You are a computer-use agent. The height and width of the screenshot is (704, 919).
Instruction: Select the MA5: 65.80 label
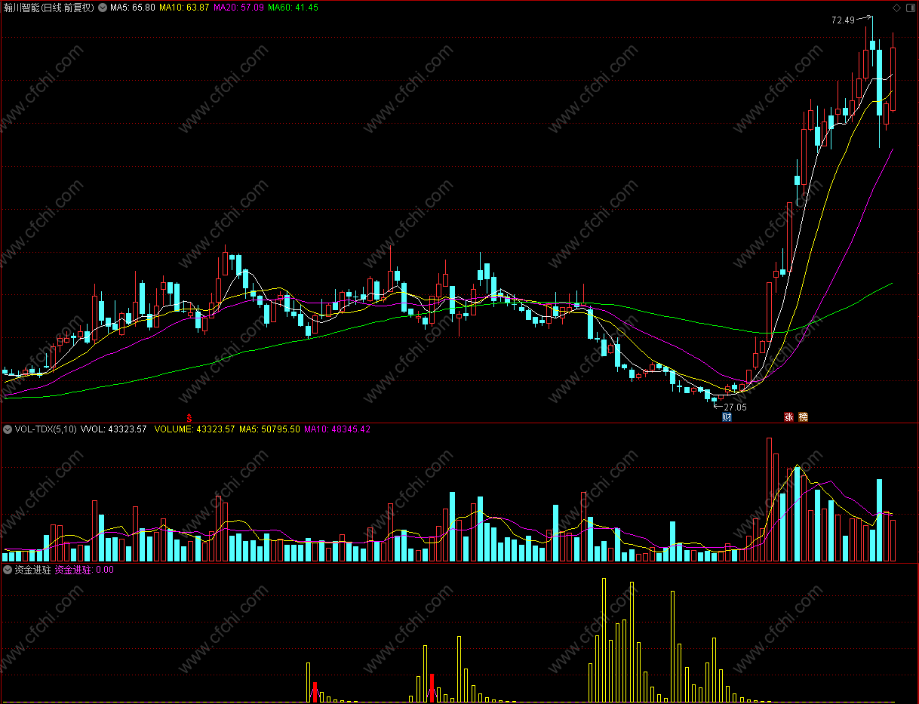[x=133, y=8]
